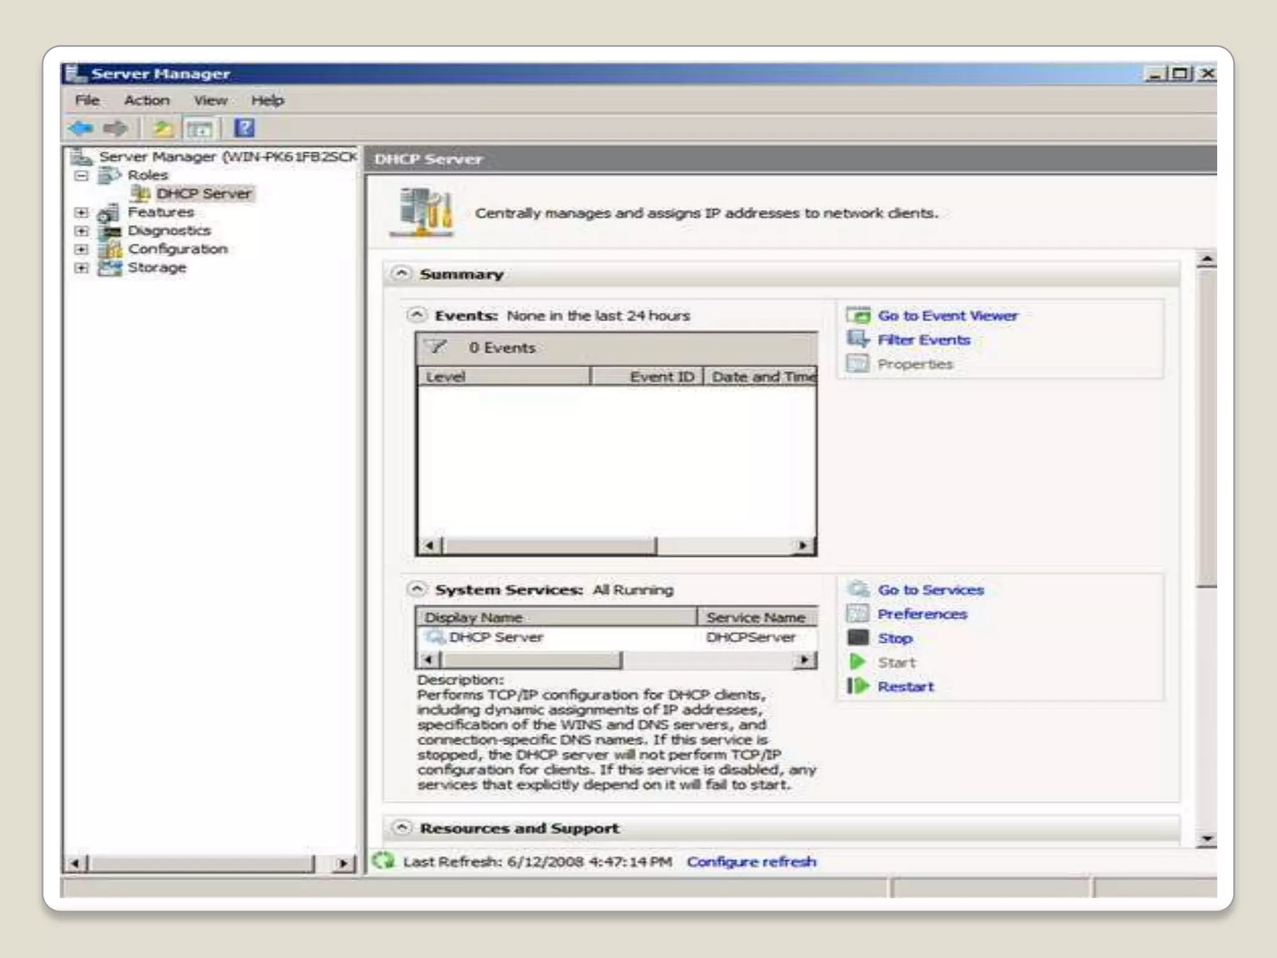Viewport: 1277px width, 958px height.
Task: Collapse the Roles tree node
Action: (x=81, y=175)
